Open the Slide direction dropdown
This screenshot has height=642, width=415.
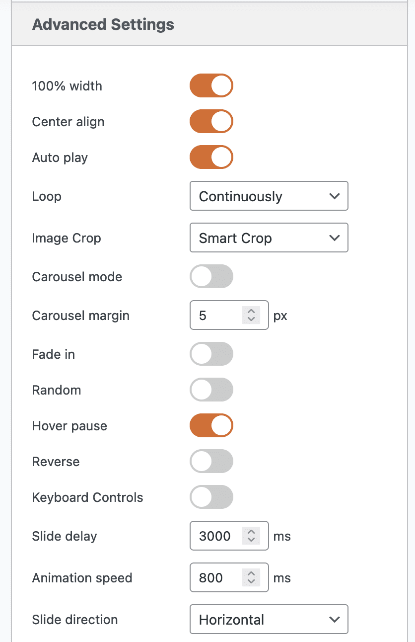point(269,620)
